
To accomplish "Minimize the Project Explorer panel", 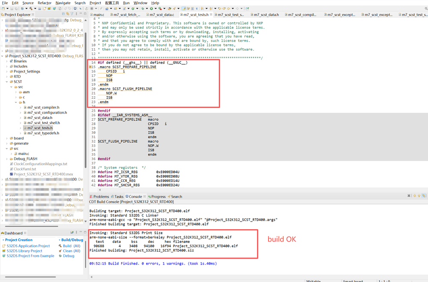I will click(x=81, y=14).
